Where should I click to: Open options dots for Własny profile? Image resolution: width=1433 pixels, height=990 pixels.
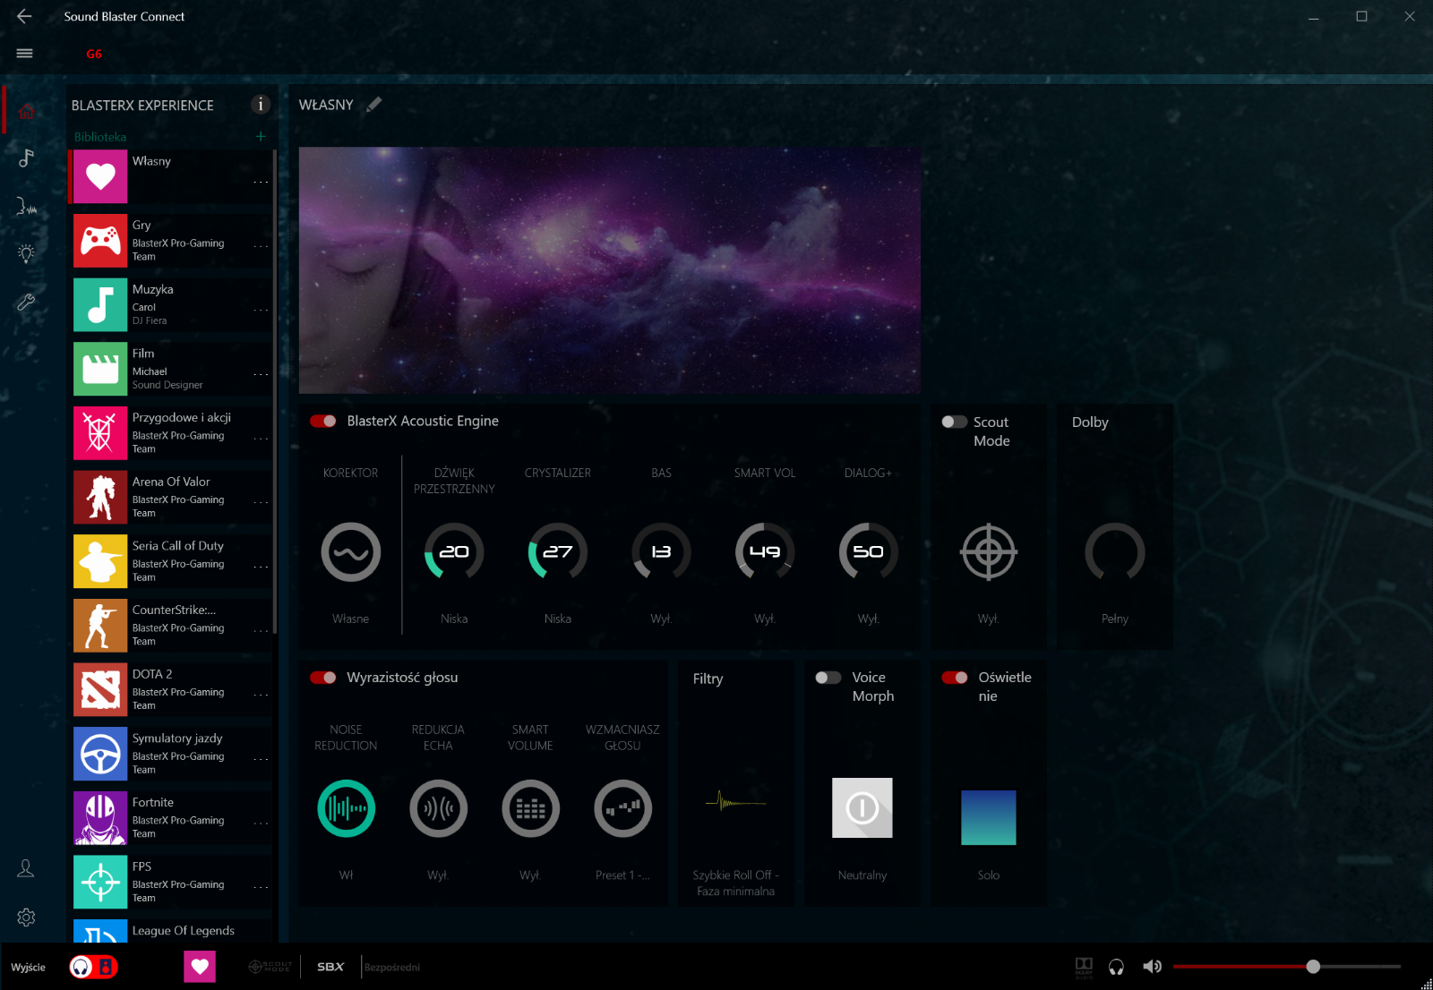click(261, 182)
